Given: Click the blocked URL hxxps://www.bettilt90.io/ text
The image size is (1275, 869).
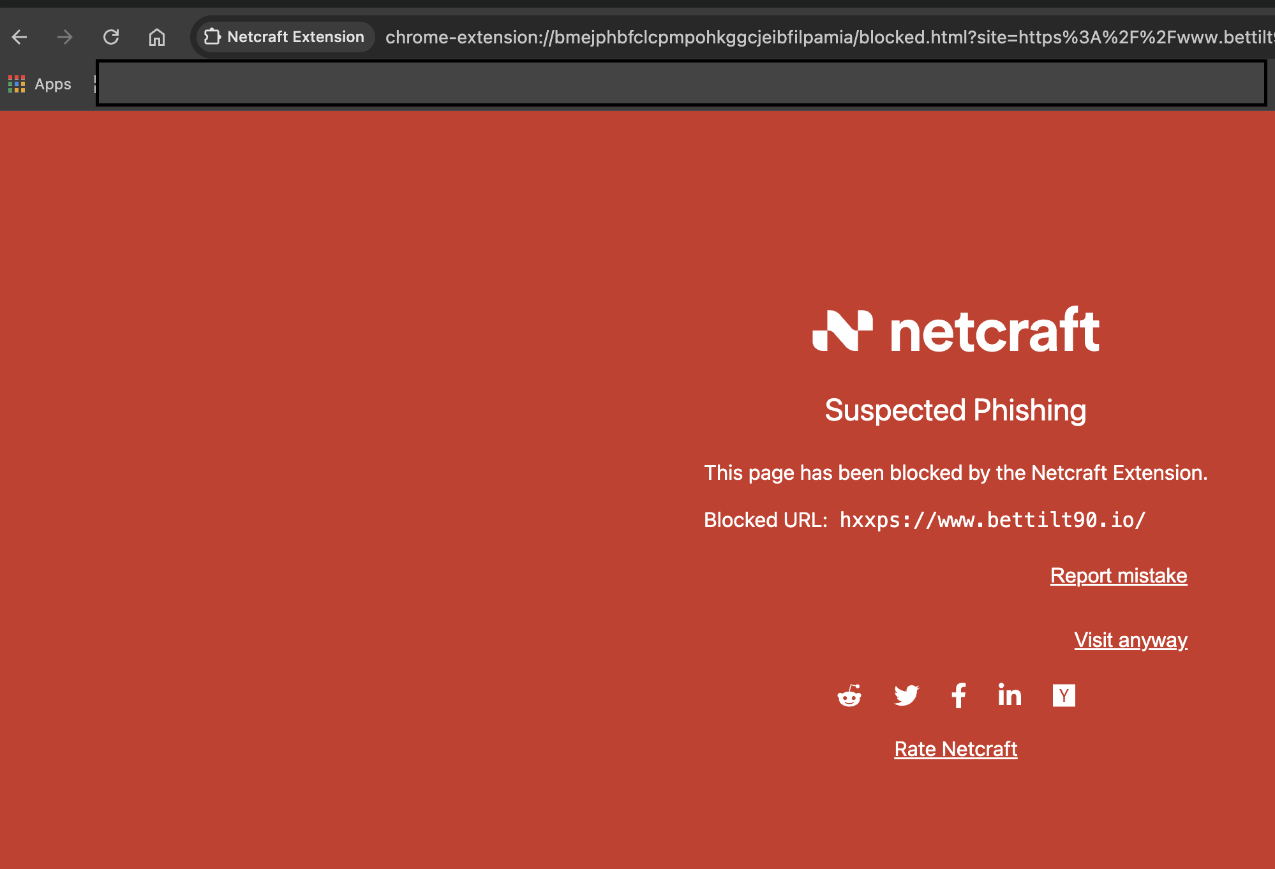Looking at the screenshot, I should click(x=992, y=520).
